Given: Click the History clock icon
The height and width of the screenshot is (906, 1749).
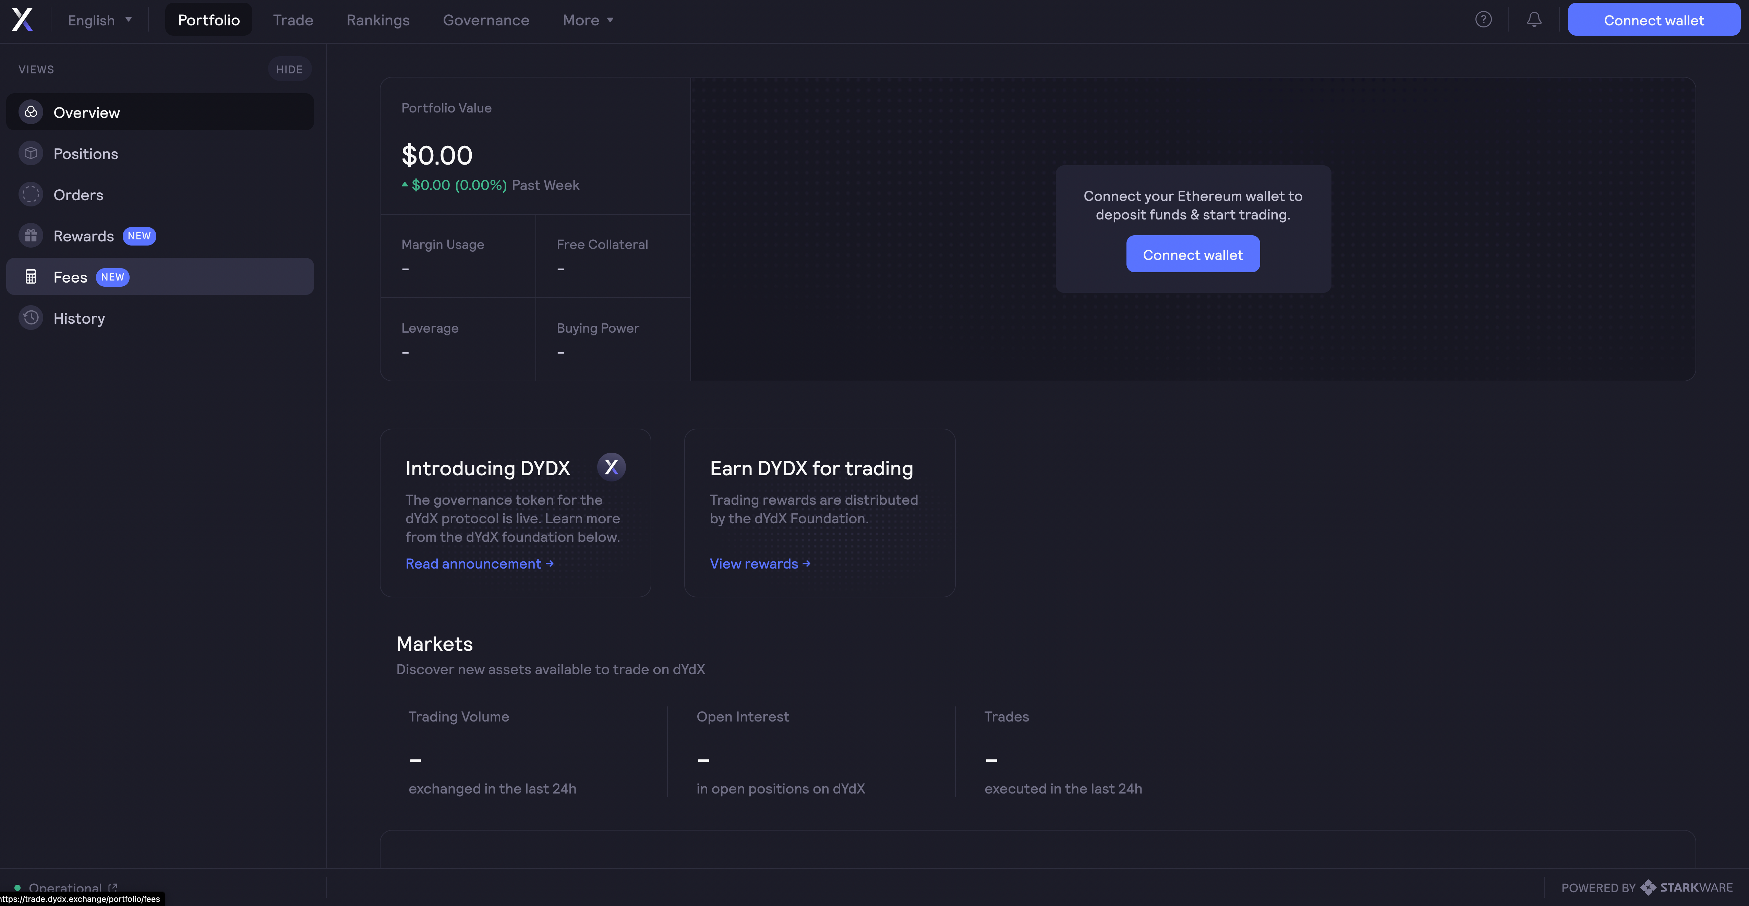Looking at the screenshot, I should 31,318.
